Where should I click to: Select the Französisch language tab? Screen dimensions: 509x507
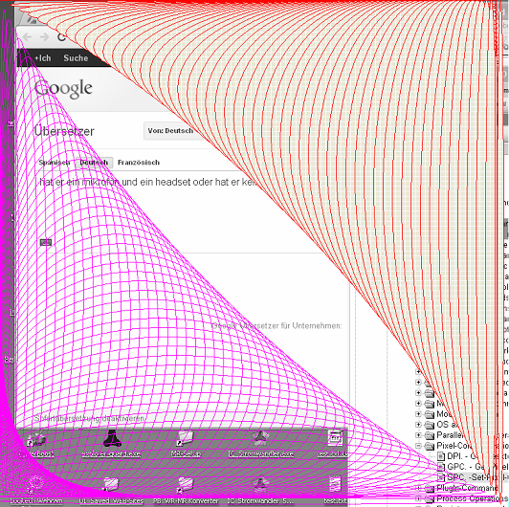(139, 163)
